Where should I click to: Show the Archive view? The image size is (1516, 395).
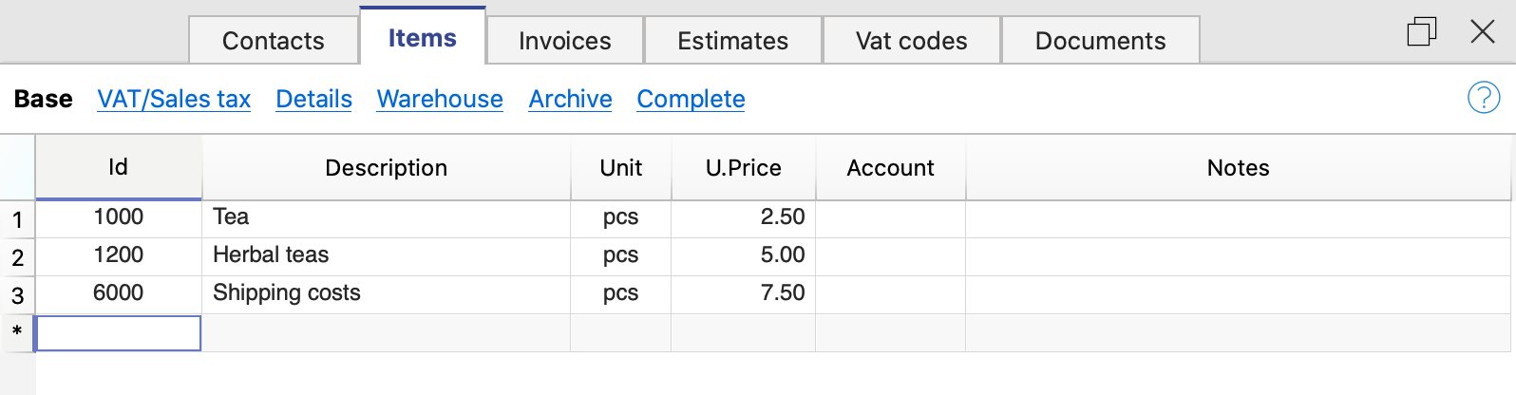tap(570, 99)
